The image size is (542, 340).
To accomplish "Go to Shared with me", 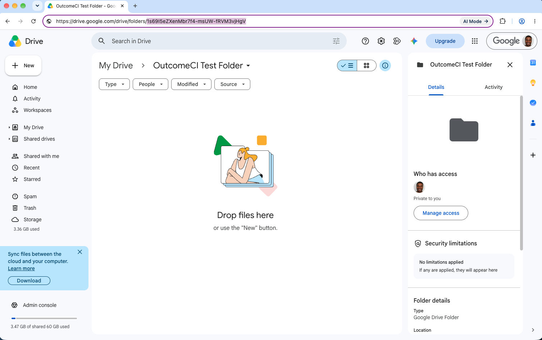I will (41, 156).
